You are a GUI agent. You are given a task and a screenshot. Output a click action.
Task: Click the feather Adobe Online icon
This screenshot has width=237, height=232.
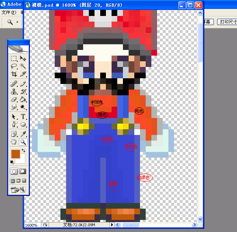pyautogui.click(x=18, y=49)
